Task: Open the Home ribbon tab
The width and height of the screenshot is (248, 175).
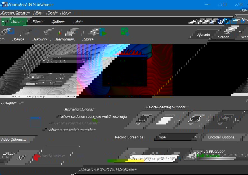Action: pyautogui.click(x=17, y=21)
